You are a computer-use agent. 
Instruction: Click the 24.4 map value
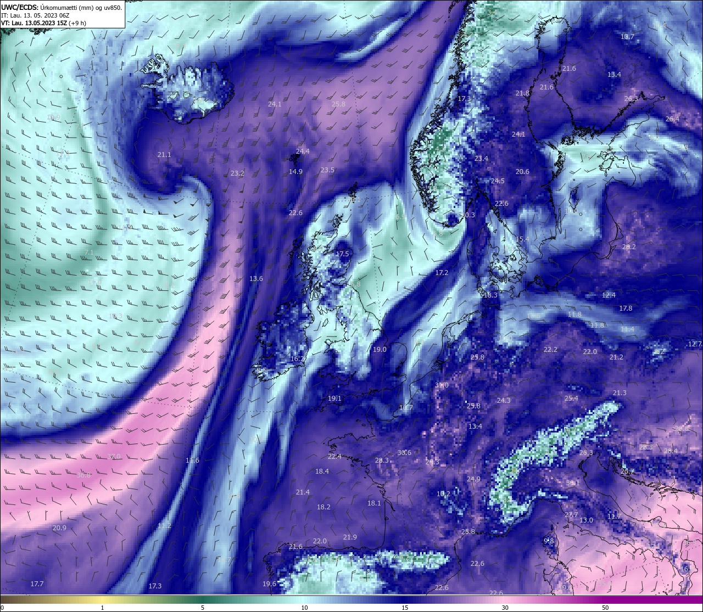coord(303,151)
